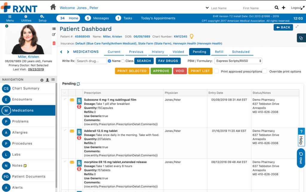Open the stethoscope panel on the right
306x192 pixels.
[x=301, y=38]
